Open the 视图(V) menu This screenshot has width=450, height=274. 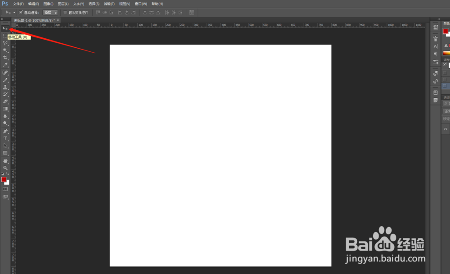pyautogui.click(x=125, y=4)
